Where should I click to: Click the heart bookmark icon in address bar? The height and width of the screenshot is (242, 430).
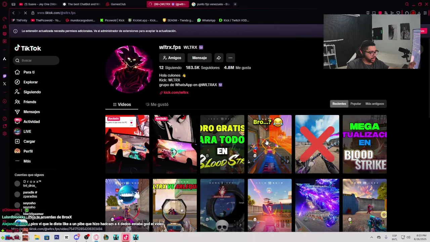[398, 13]
